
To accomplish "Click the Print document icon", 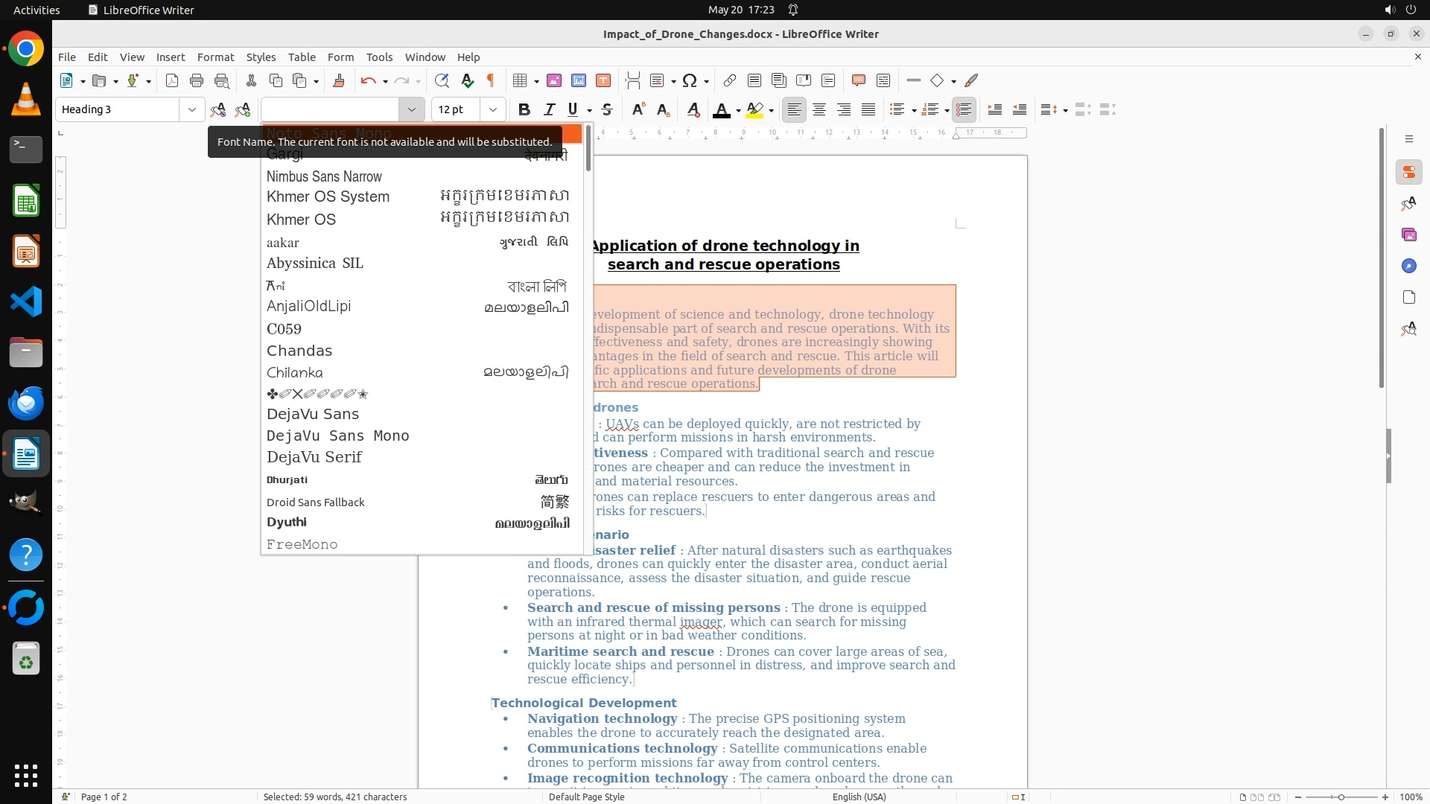I will (x=197, y=80).
